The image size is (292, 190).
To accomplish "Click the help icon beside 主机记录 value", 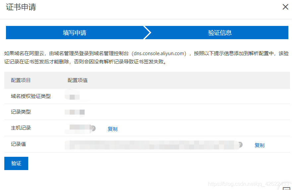I will tap(93, 128).
